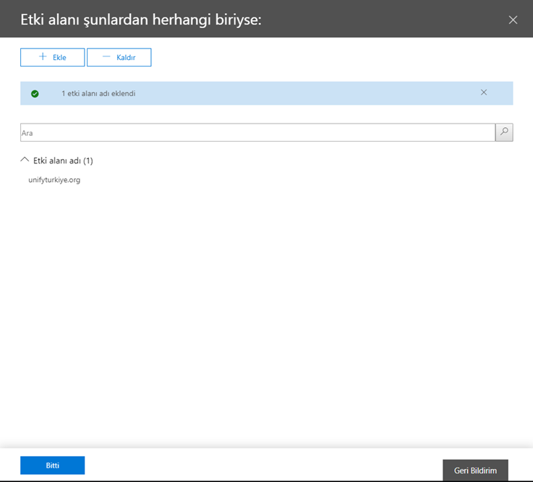Click the magnifier search icon

click(x=504, y=132)
